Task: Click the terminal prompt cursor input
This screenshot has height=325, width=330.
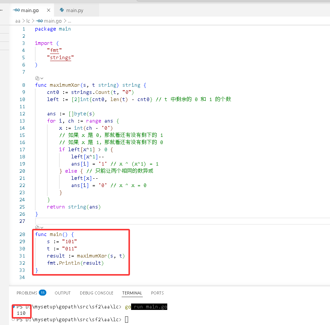Action: click(127, 319)
